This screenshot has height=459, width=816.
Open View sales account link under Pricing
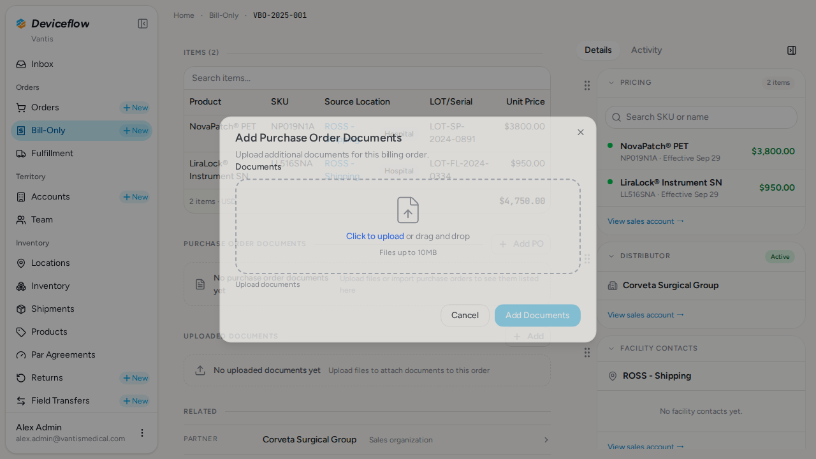(x=646, y=221)
